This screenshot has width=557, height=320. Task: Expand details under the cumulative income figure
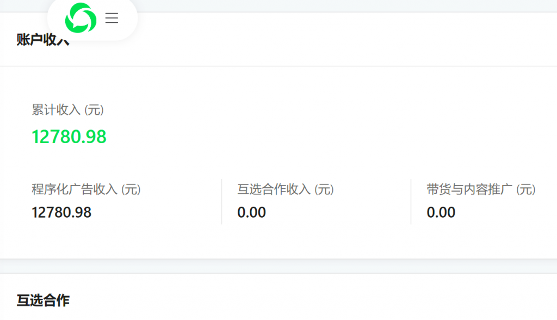pos(70,136)
